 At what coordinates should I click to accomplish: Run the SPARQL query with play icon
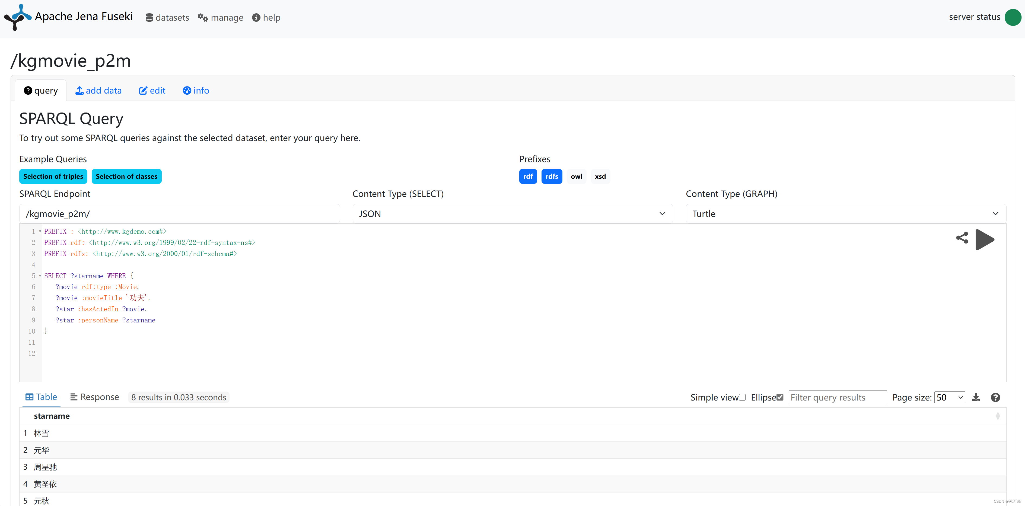point(984,239)
